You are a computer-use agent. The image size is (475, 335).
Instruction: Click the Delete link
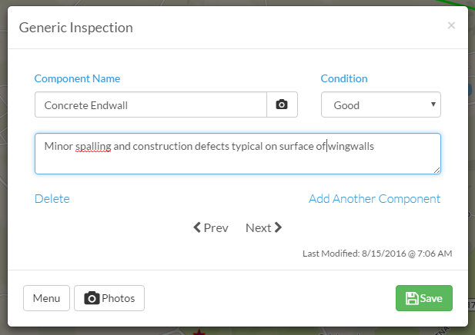coord(52,199)
